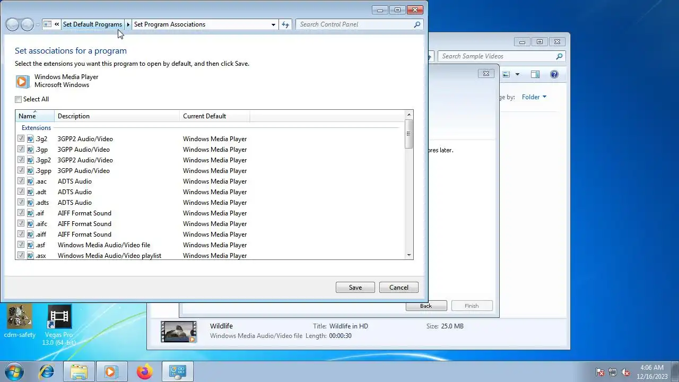Toggle the .adt extension checkbox
This screenshot has height=382, width=679.
(21, 192)
